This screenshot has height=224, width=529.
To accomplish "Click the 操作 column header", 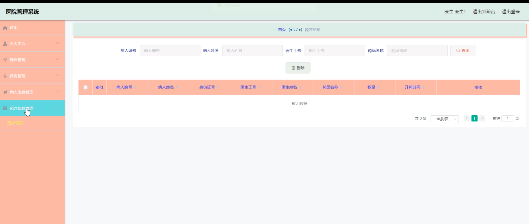I will point(478,87).
